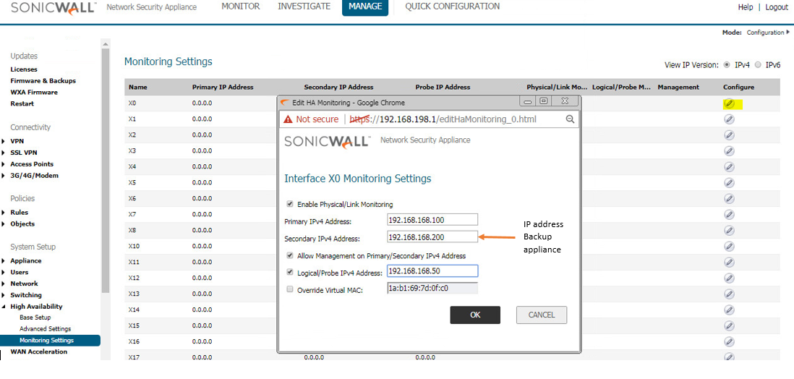The height and width of the screenshot is (379, 794).
Task: Open X14 configure icon
Action: coord(729,310)
